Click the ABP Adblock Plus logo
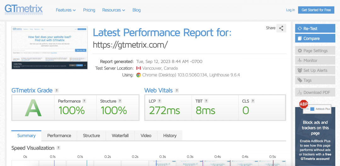This screenshot has height=166, width=340. [x=303, y=104]
